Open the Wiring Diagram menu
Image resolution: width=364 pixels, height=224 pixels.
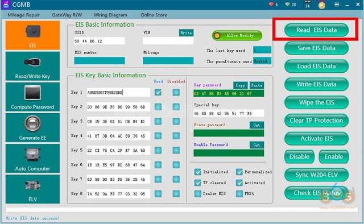tap(110, 15)
